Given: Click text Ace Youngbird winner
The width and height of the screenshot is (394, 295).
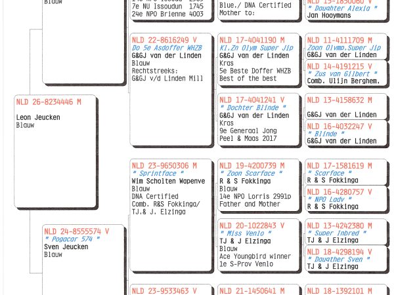Looking at the screenshot, I should point(255,256).
